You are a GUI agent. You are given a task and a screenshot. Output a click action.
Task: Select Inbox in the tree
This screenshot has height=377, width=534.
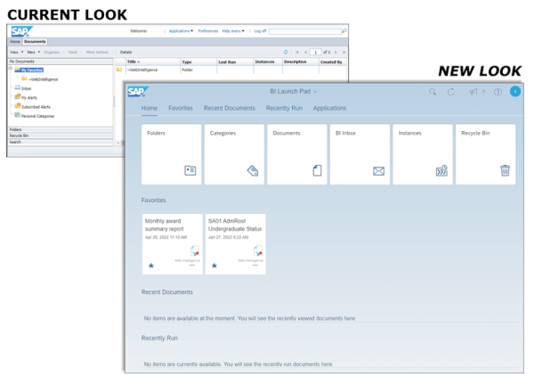point(26,89)
